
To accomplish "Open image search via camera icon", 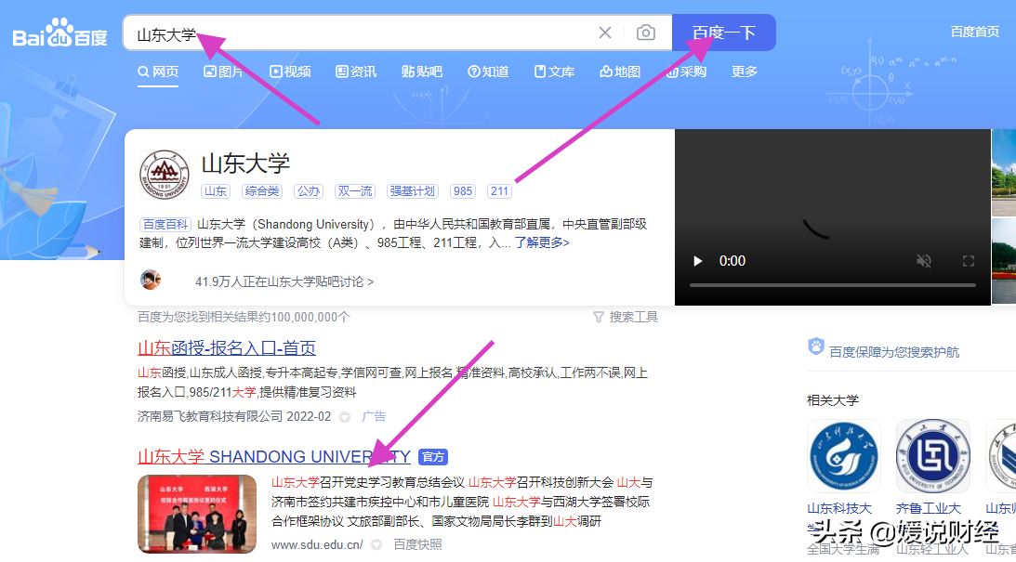I will click(645, 33).
